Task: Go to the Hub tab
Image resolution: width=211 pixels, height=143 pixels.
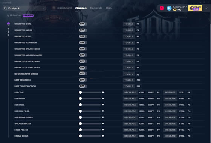Action: click(x=109, y=8)
